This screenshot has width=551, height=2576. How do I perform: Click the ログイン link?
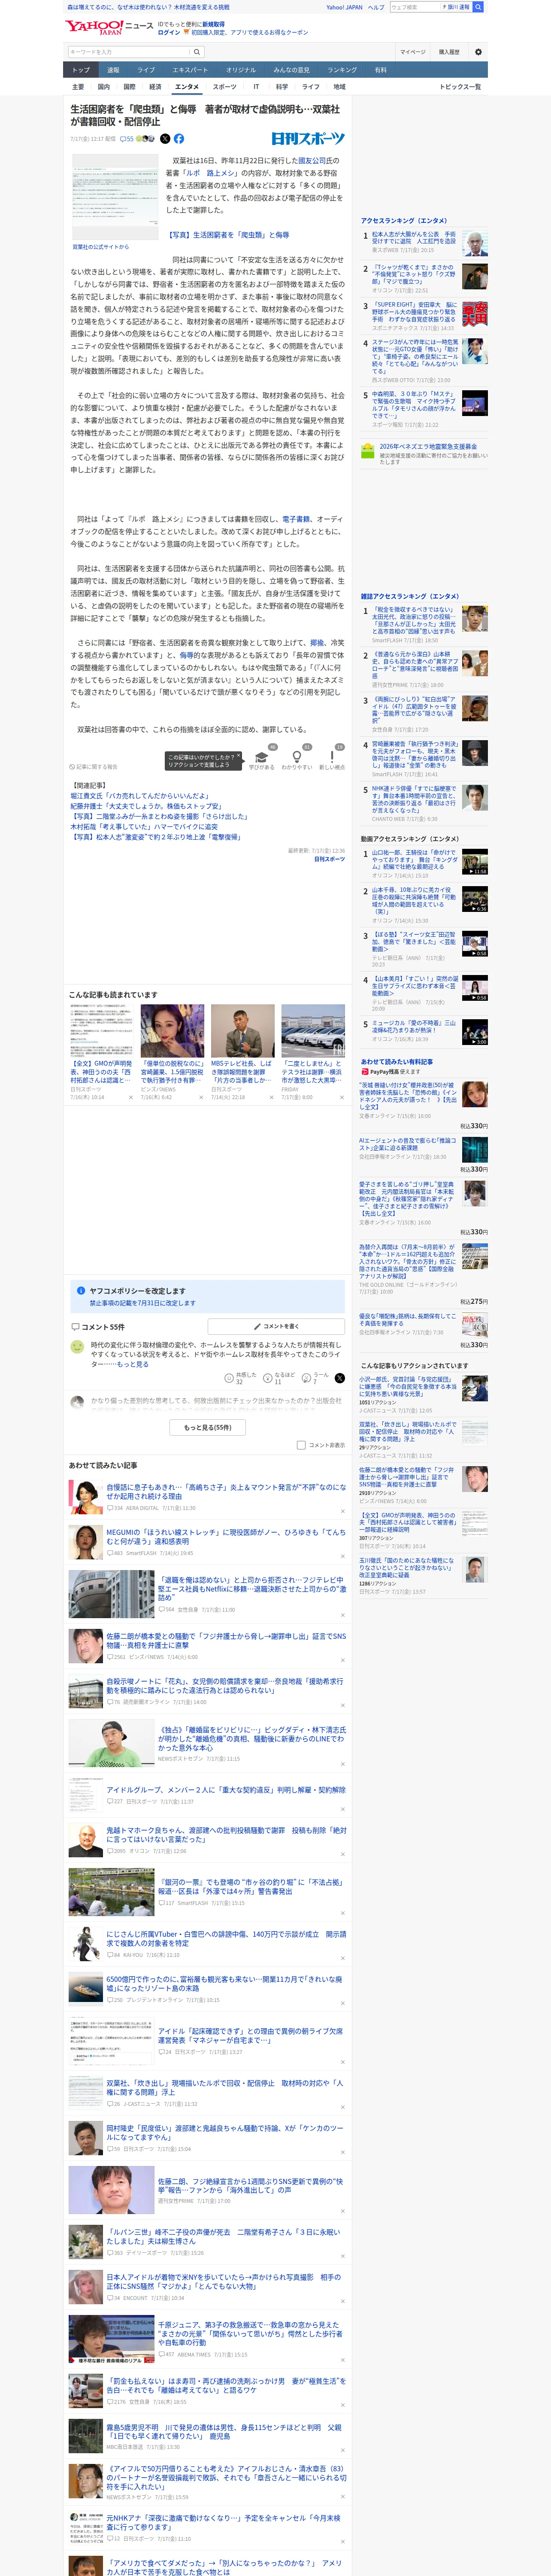(x=169, y=32)
